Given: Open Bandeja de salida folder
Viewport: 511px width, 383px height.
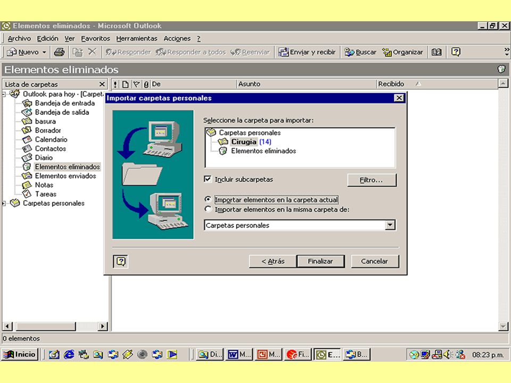Looking at the screenshot, I should click(x=62, y=112).
